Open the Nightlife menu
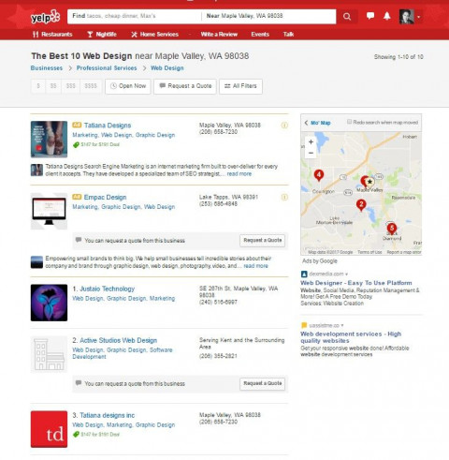The image size is (449, 460). pos(102,35)
